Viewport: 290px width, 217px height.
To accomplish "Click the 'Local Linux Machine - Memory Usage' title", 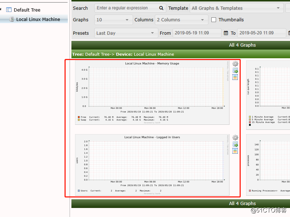I will click(x=152, y=64).
